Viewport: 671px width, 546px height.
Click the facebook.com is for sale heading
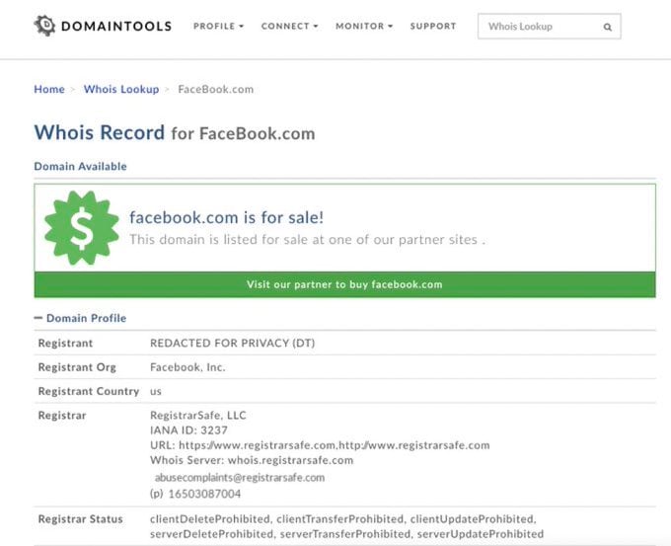(x=226, y=217)
